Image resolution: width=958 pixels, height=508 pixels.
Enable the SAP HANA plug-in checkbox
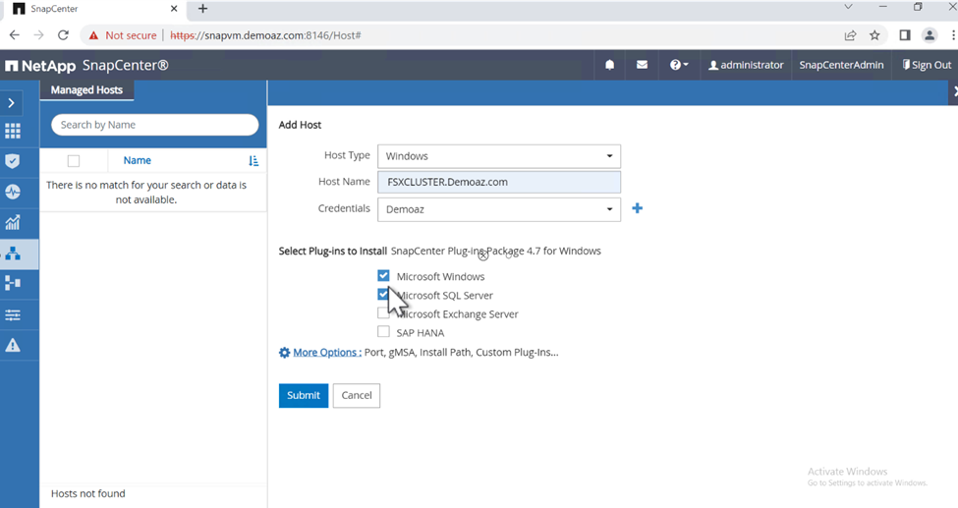[383, 332]
